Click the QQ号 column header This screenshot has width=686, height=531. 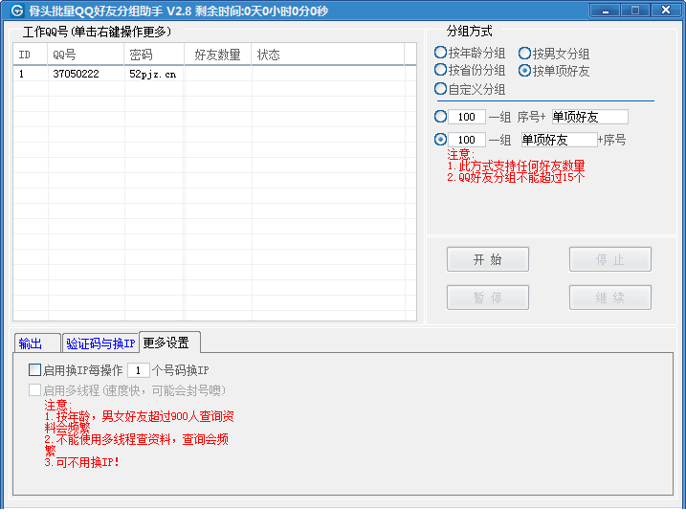(86, 55)
